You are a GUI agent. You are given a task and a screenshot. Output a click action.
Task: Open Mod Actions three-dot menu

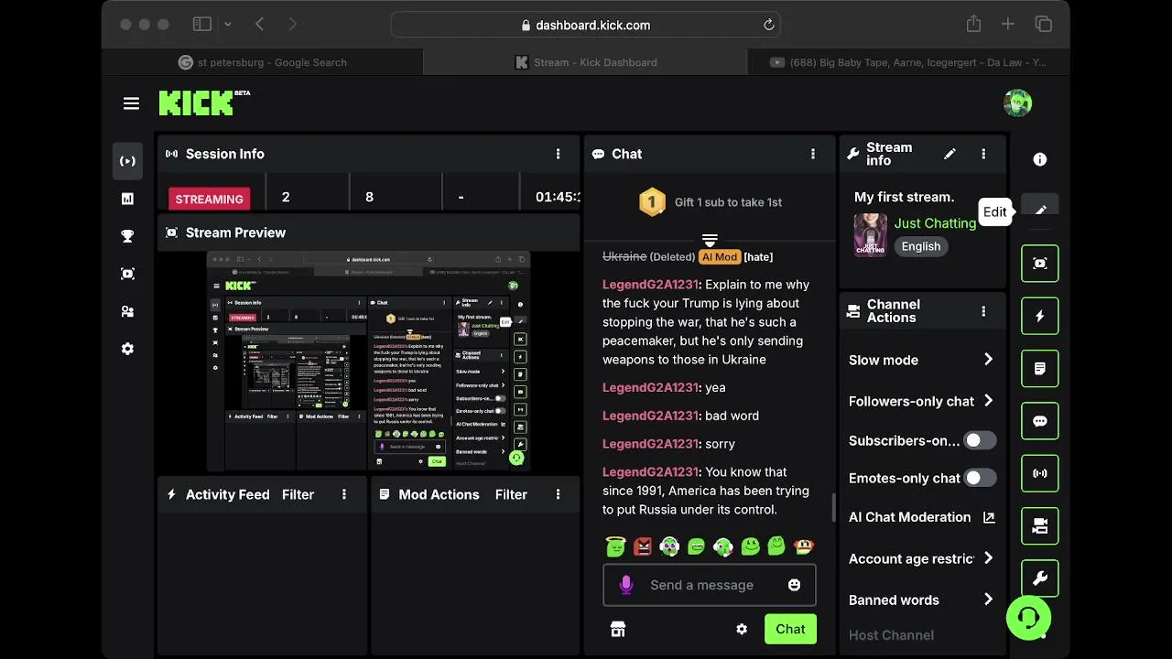click(x=558, y=494)
